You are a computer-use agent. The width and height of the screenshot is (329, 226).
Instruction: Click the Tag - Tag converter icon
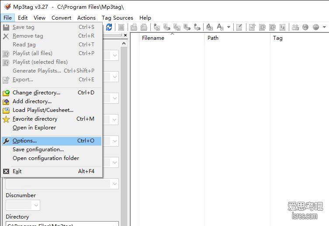click(x=197, y=27)
